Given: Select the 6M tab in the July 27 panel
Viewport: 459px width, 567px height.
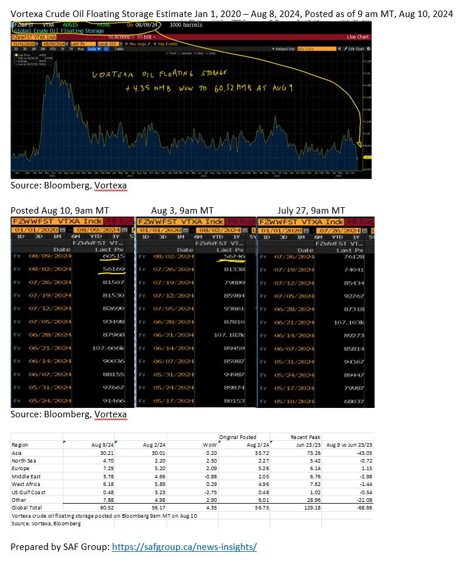Looking at the screenshot, I should click(318, 237).
